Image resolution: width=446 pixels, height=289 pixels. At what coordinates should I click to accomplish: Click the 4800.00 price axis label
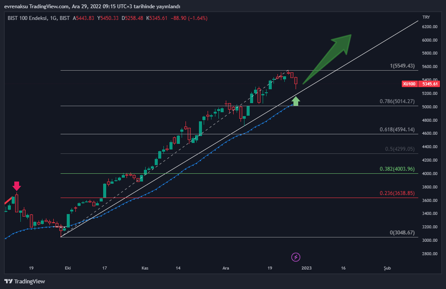(430, 120)
